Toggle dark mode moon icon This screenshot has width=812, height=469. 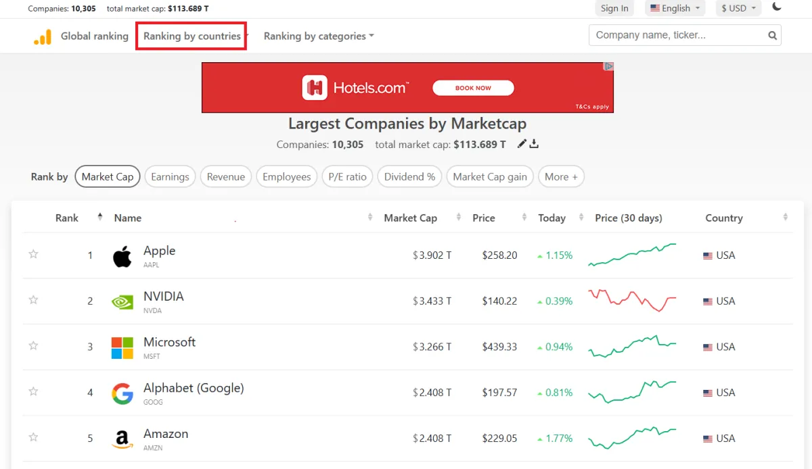tap(777, 7)
